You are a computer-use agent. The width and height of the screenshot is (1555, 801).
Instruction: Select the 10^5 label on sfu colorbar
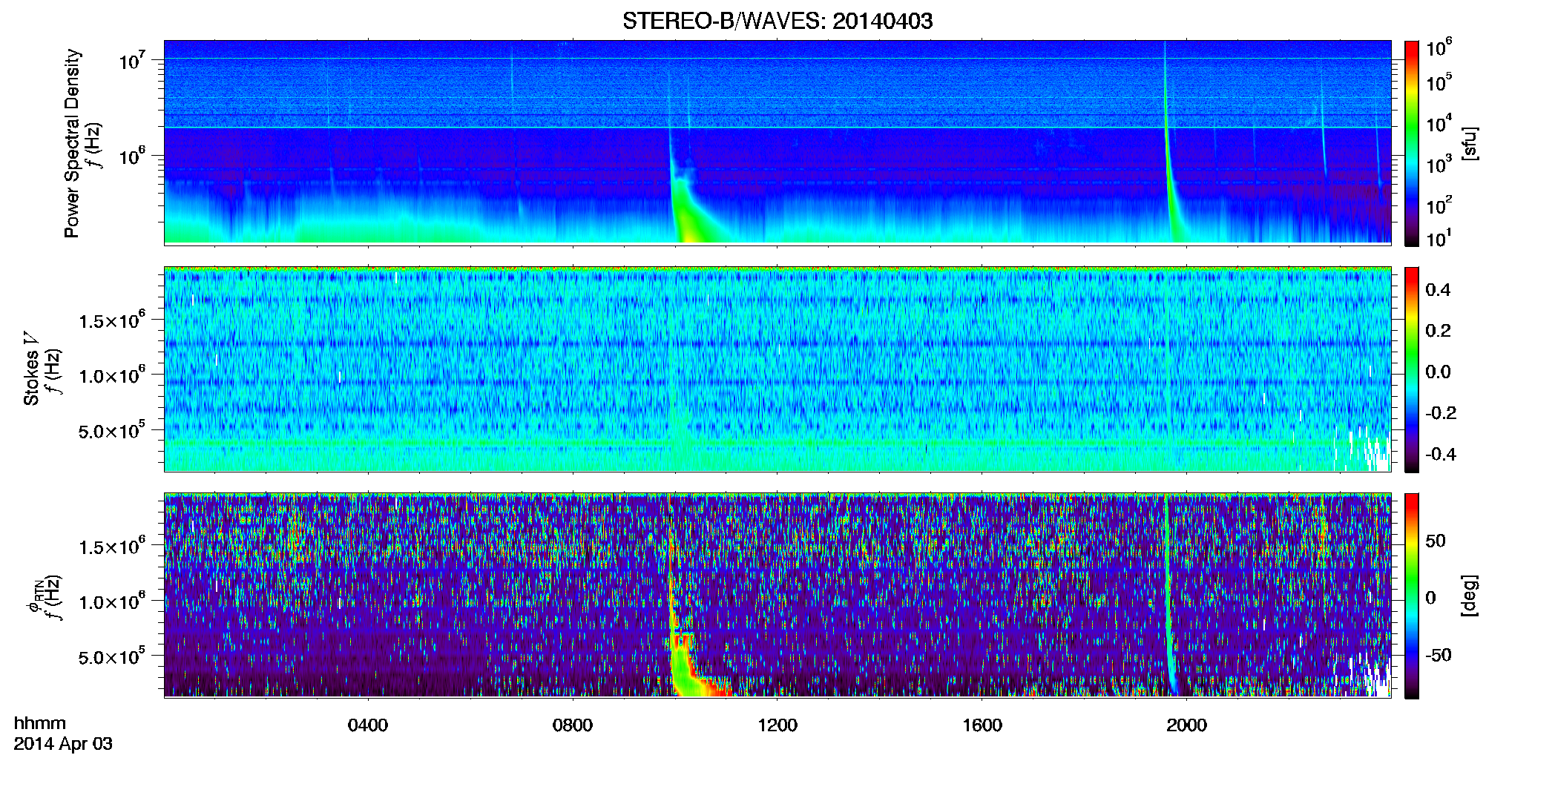(1439, 83)
